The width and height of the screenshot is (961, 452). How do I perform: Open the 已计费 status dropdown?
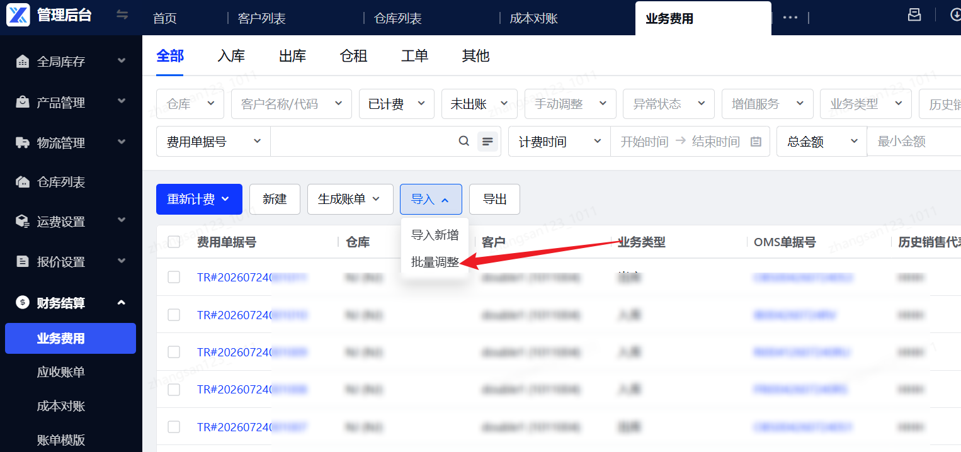click(397, 104)
